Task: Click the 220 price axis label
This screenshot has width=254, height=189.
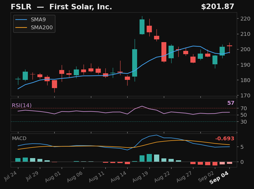Action: click(x=245, y=19)
